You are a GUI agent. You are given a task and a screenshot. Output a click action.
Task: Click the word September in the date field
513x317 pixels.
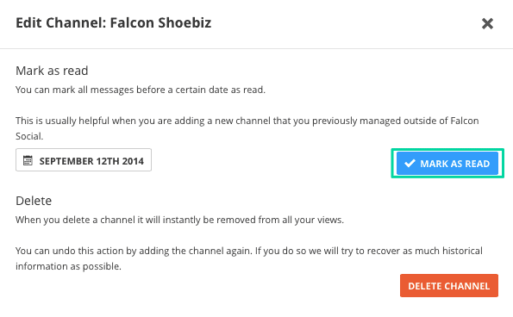coord(66,161)
